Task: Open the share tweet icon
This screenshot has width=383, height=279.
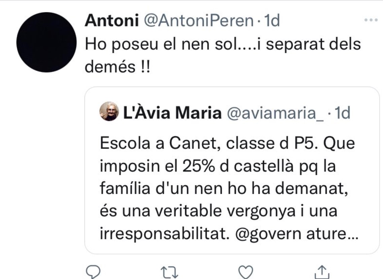Action: (x=321, y=271)
